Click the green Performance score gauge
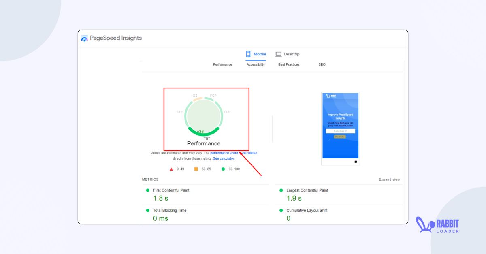Image resolution: width=486 pixels, height=254 pixels. click(x=203, y=116)
